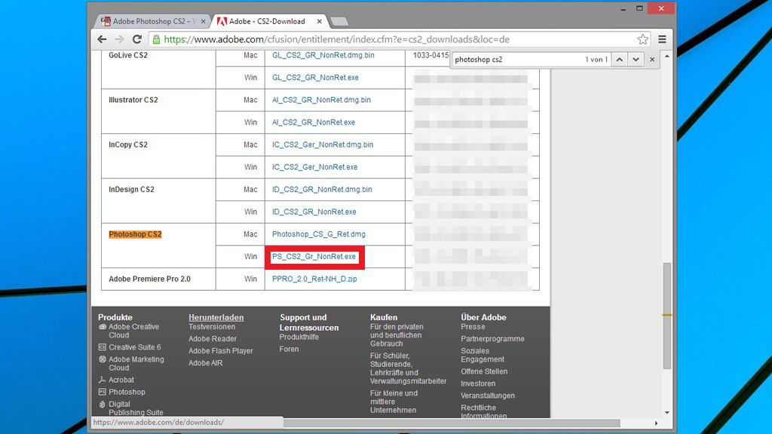The image size is (772, 434).
Task: Jump to next find result arrow
Action: [636, 60]
